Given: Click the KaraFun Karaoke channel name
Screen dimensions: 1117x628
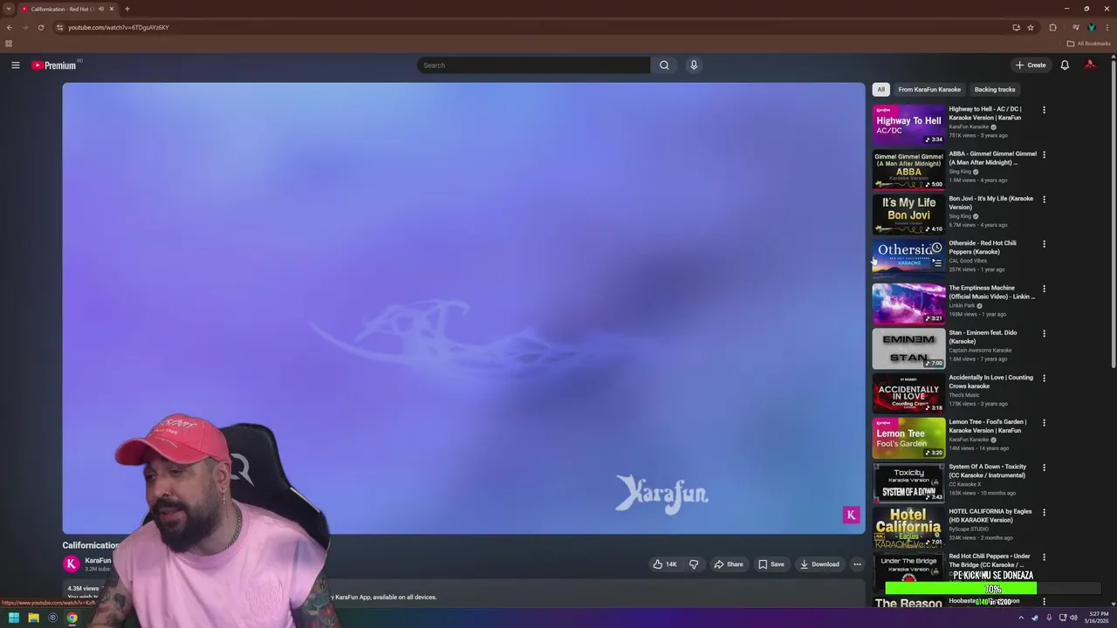Looking at the screenshot, I should (98, 561).
